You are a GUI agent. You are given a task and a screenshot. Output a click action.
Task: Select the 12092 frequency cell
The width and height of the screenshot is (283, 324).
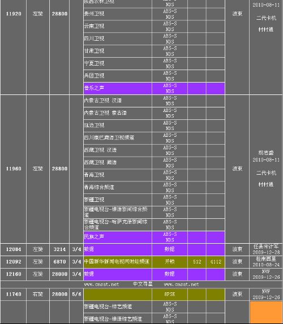(x=14, y=262)
